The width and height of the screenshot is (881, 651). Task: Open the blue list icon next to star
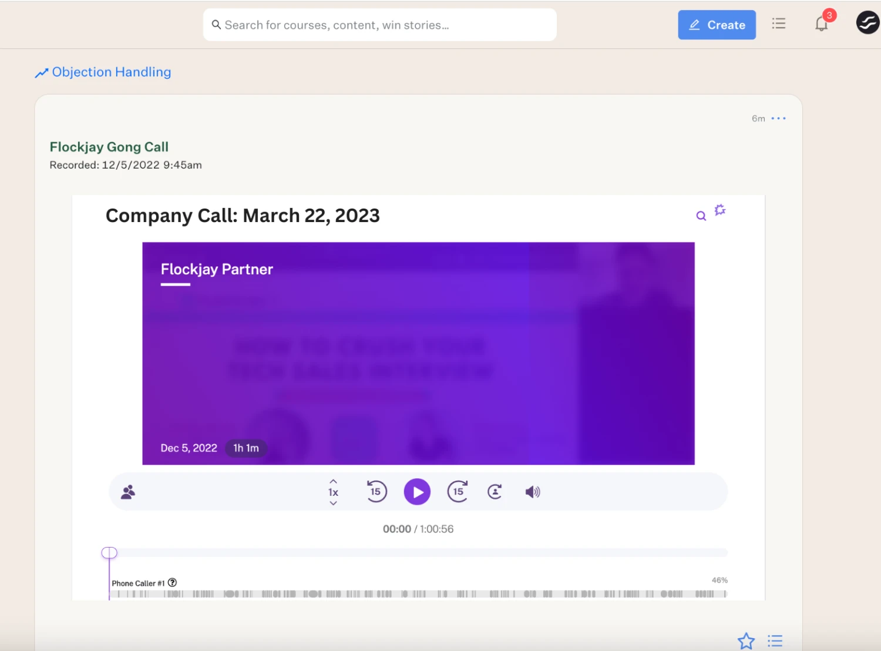[775, 640]
